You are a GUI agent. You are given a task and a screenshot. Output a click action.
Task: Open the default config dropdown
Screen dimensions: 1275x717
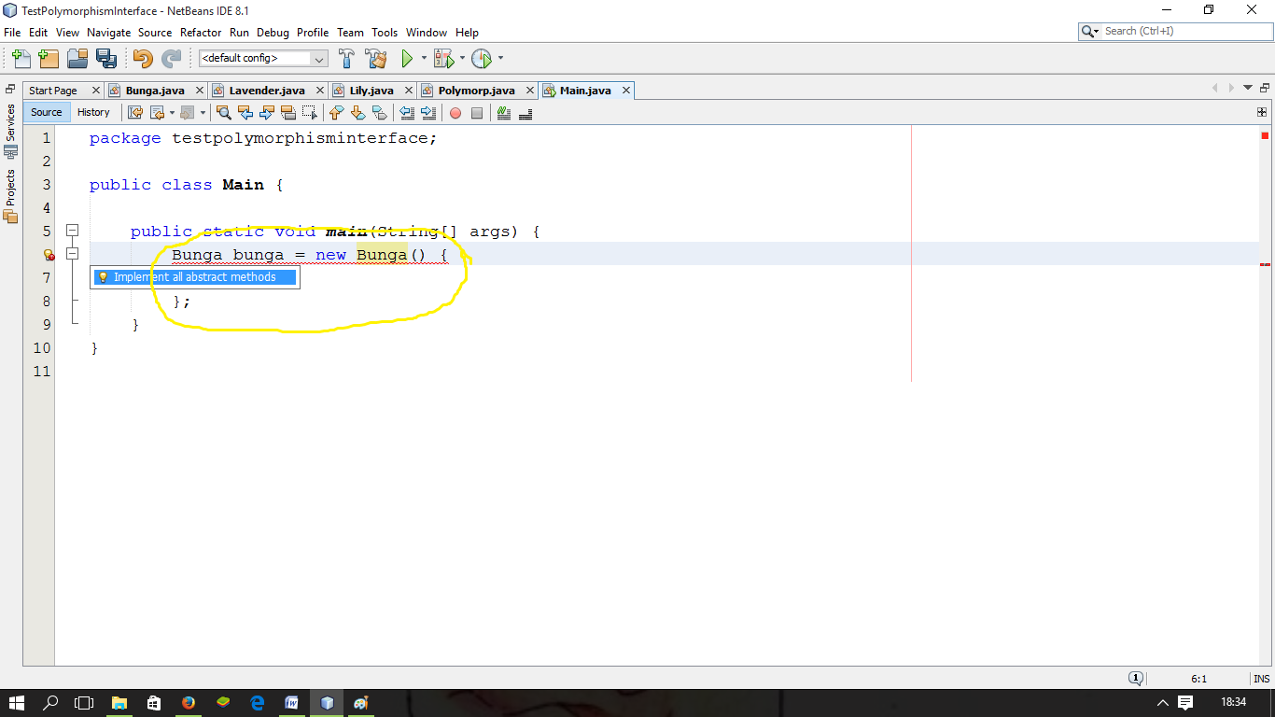317,58
